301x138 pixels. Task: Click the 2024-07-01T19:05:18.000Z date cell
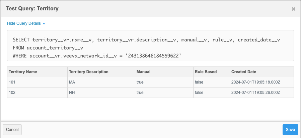click(x=256, y=82)
